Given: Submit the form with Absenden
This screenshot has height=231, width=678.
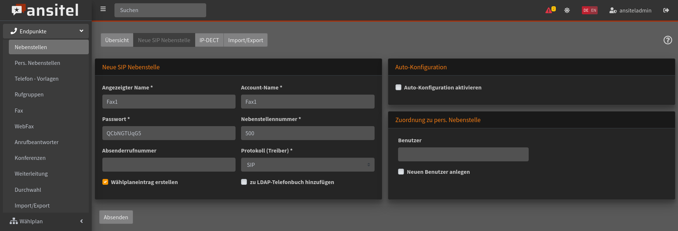Looking at the screenshot, I should click(116, 217).
